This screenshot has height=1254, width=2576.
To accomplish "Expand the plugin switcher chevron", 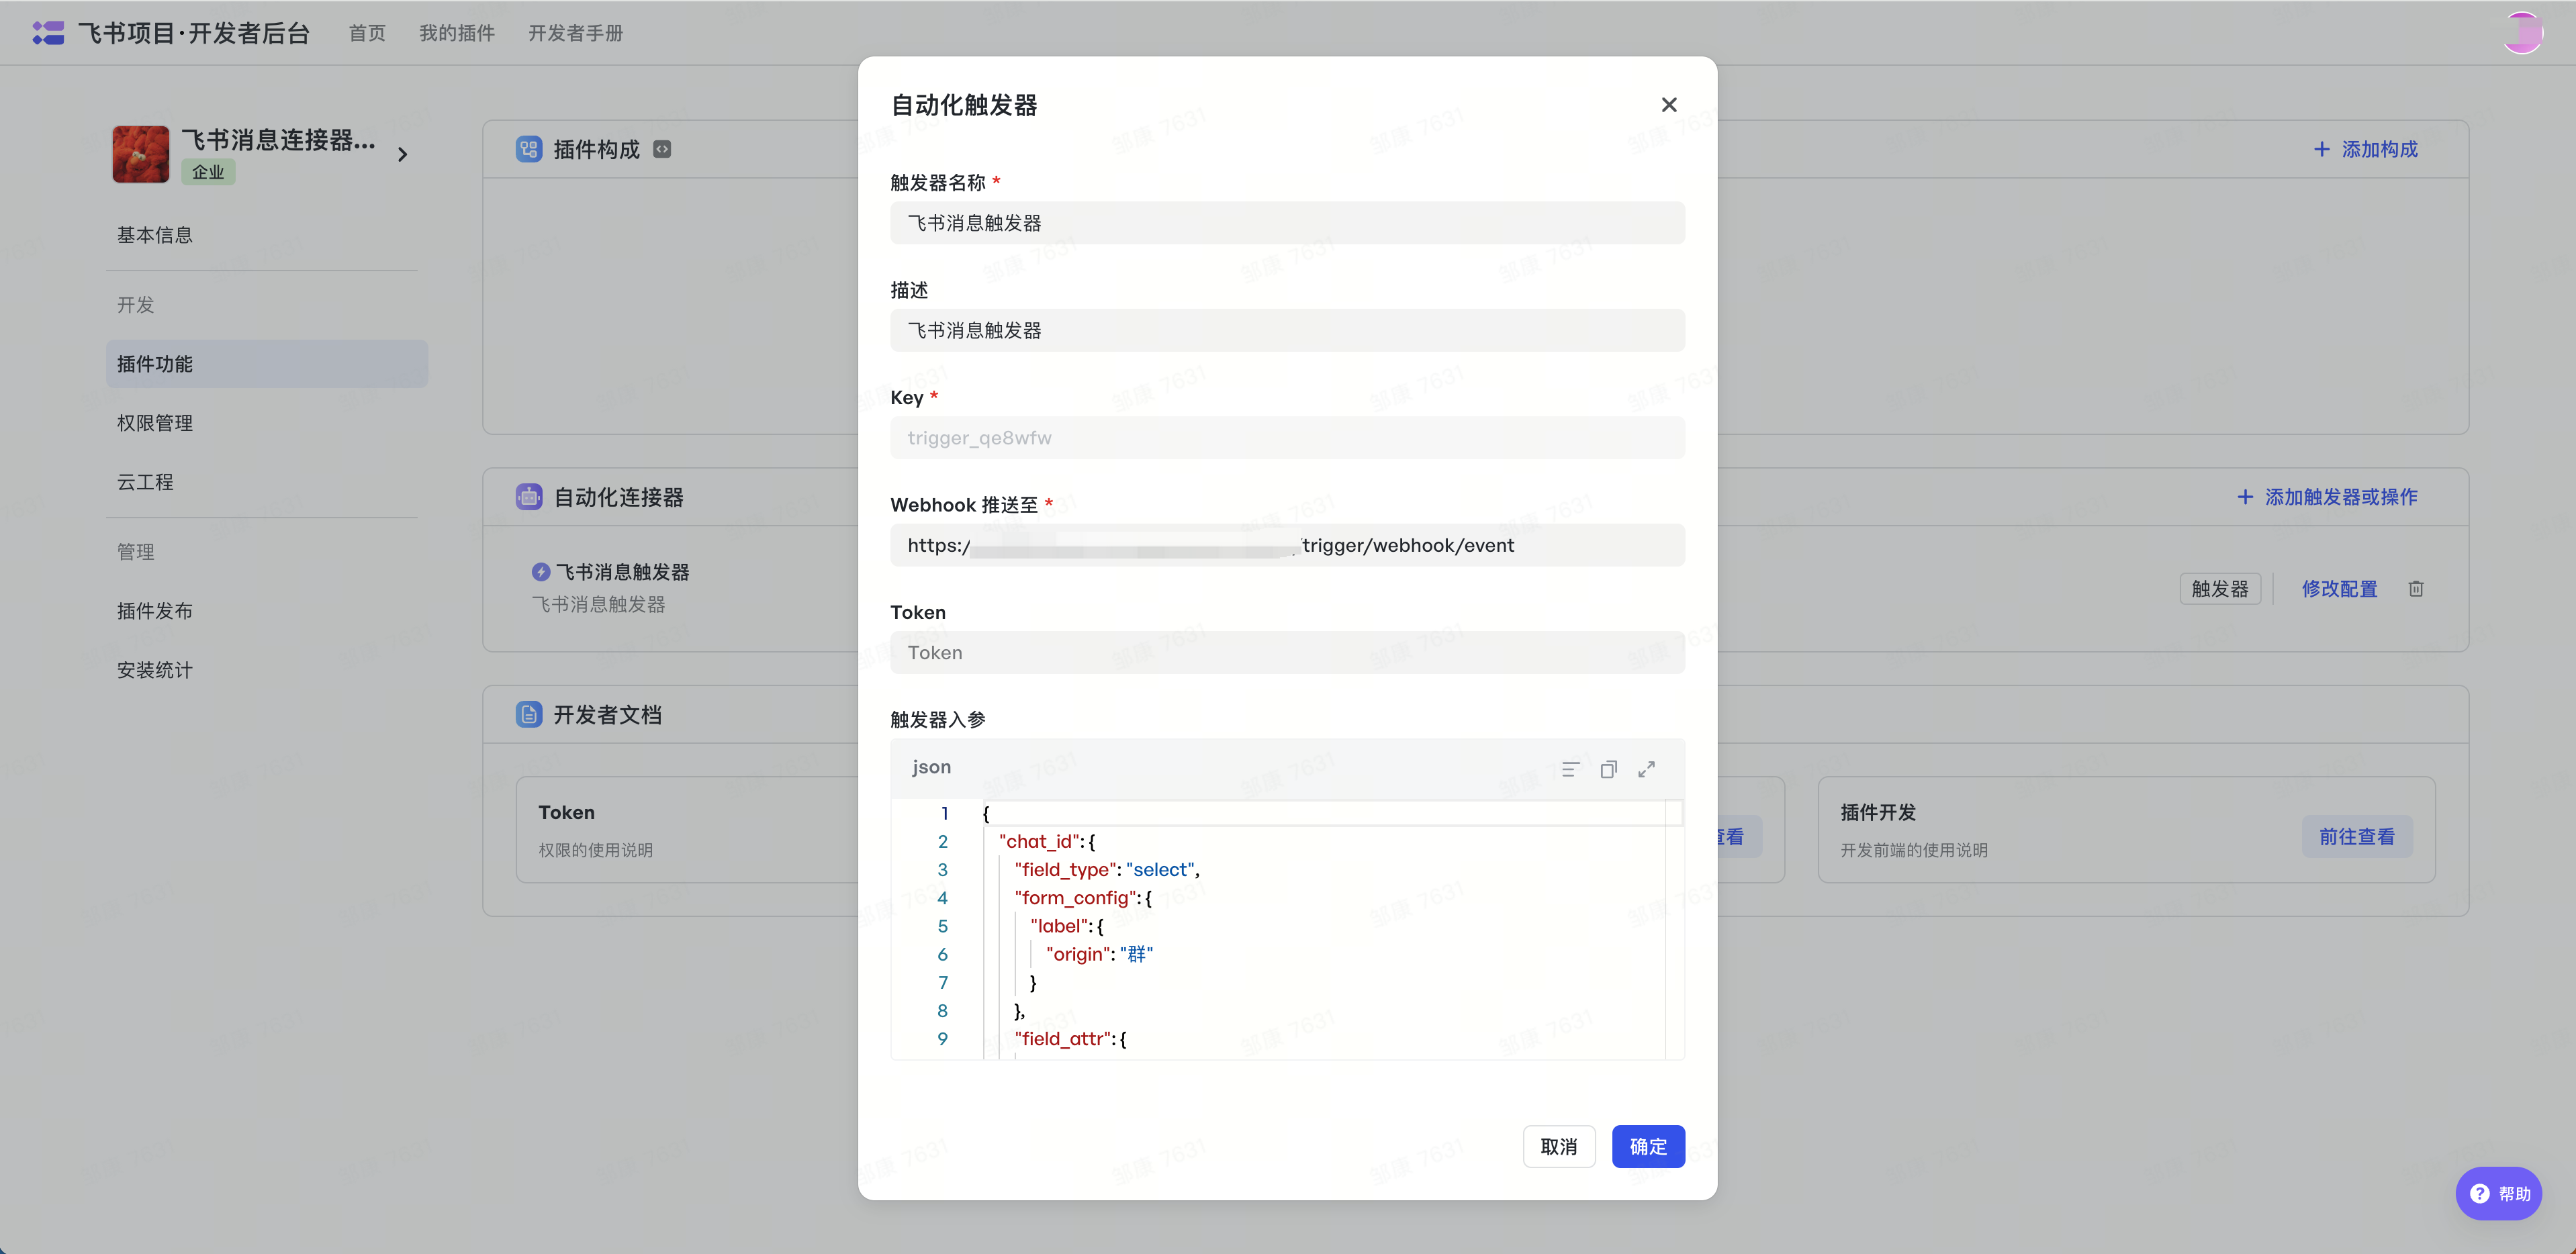I will click(403, 154).
